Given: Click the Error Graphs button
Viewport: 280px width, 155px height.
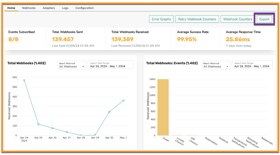Looking at the screenshot, I should pos(161,19).
